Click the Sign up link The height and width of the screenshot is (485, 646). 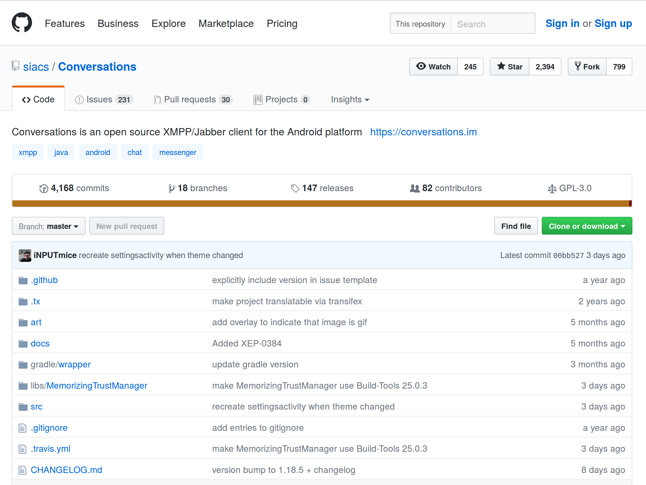pos(613,23)
